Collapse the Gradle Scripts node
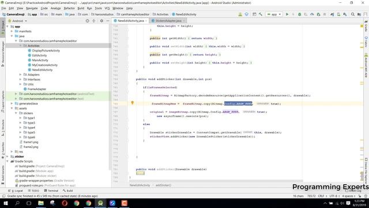Viewport: 369px width, 208px height. click(7, 161)
